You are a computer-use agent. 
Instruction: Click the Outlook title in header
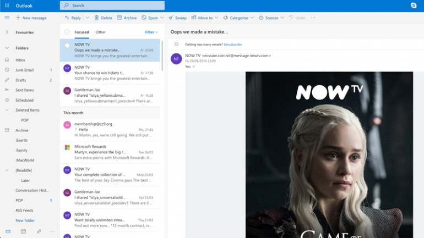point(24,5)
